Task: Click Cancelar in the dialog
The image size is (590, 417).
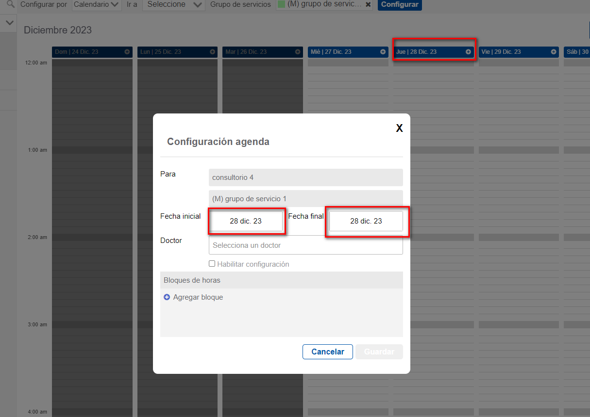Action: (327, 352)
